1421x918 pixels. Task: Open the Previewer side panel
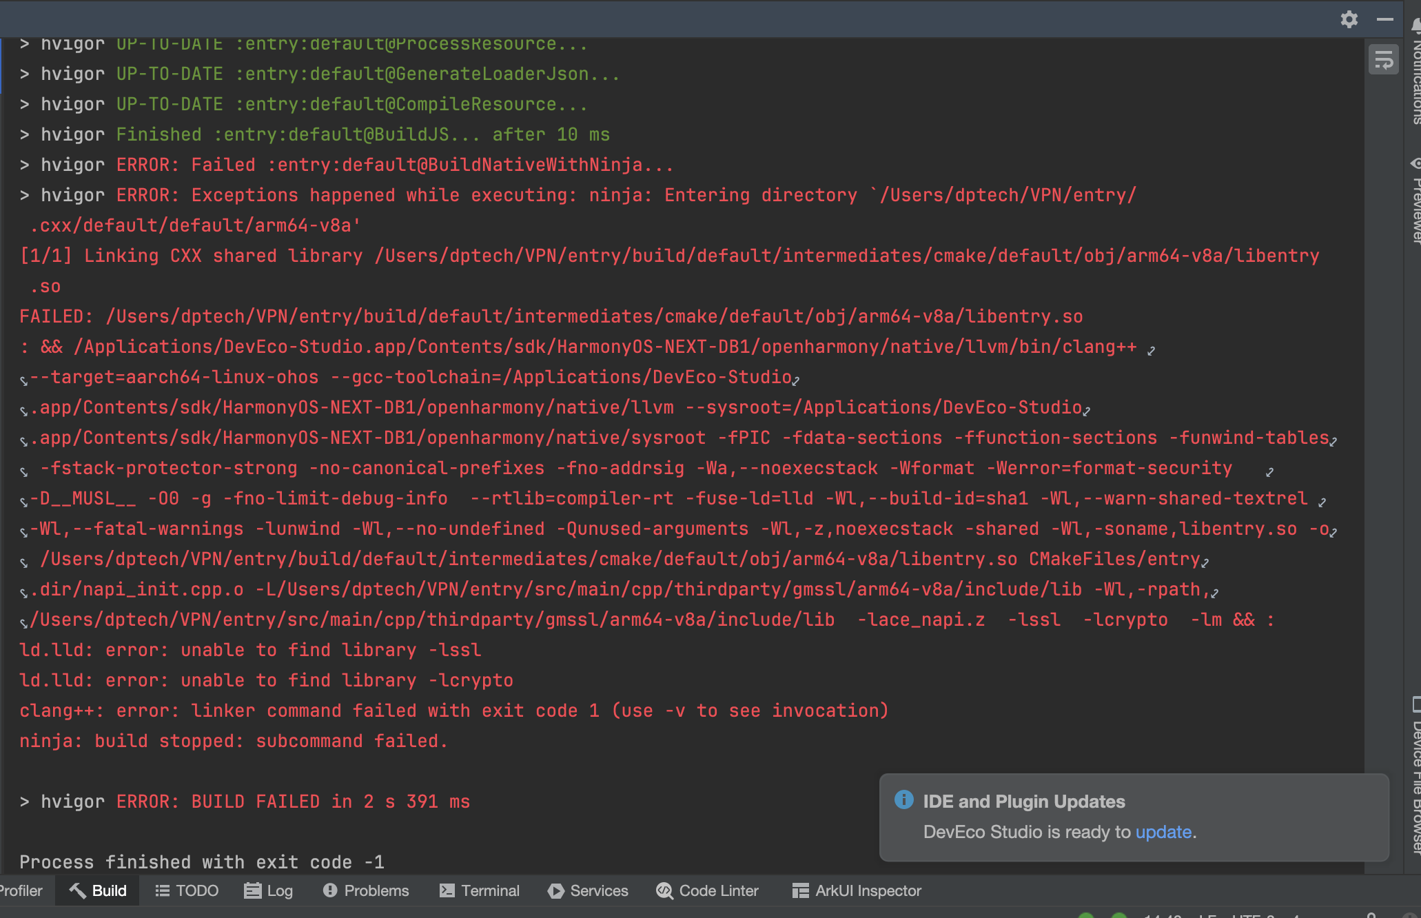pos(1415,200)
